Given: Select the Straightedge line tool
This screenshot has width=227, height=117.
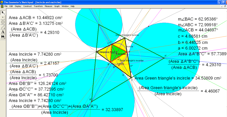Looking at the screenshot, I should point(3,27).
